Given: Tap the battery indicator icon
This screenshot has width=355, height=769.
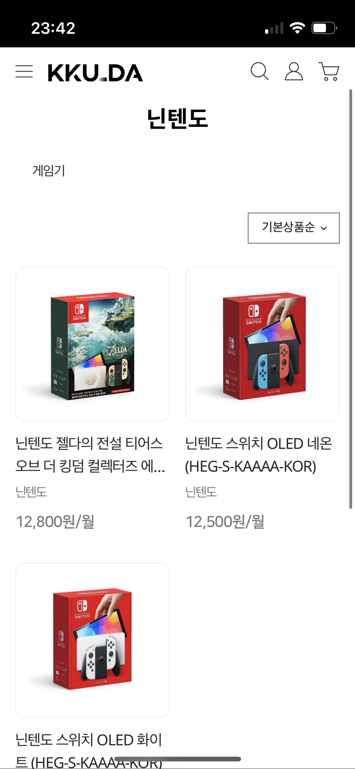Looking at the screenshot, I should coord(324,28).
